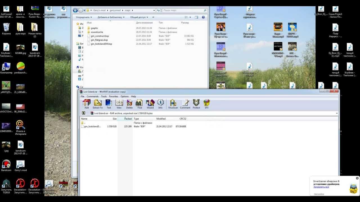Select the Garry's mod desktop shortcut

[x=21, y=166]
